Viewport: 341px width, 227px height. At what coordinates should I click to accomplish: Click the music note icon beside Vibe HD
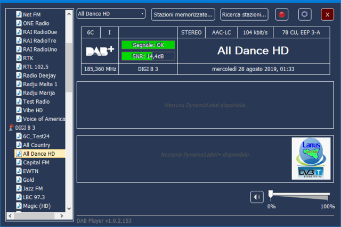coord(19,110)
